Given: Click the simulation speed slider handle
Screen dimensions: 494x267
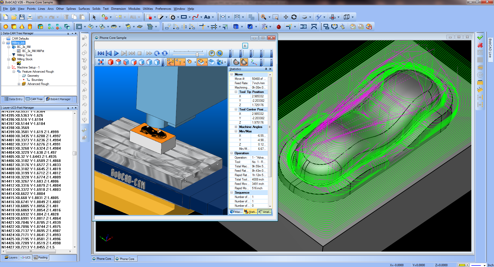Looking at the screenshot, I should (x=197, y=54).
